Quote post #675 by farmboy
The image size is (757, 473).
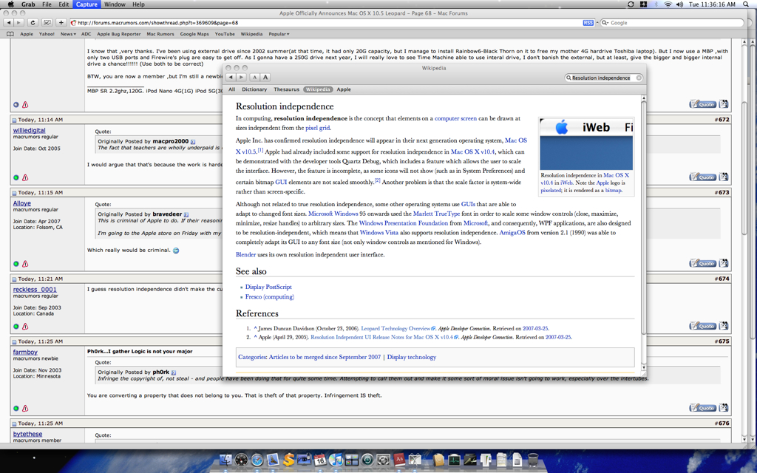[x=703, y=408]
